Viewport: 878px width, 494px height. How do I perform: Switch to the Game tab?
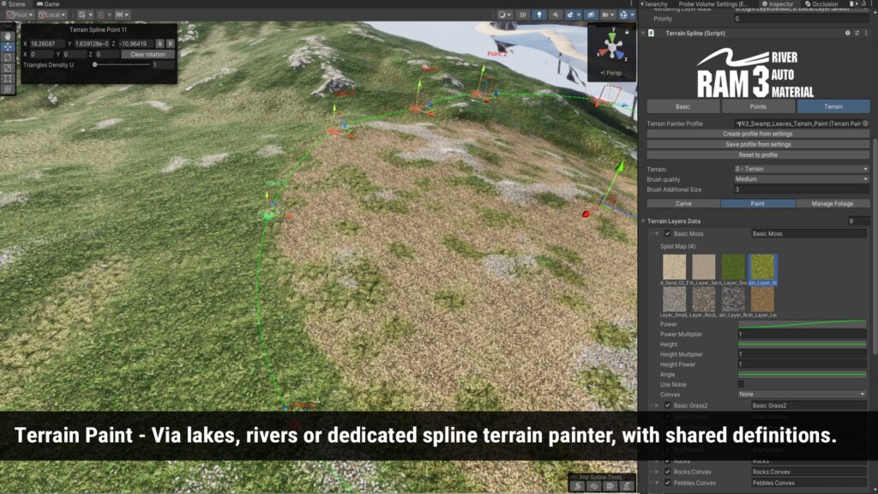48,4
